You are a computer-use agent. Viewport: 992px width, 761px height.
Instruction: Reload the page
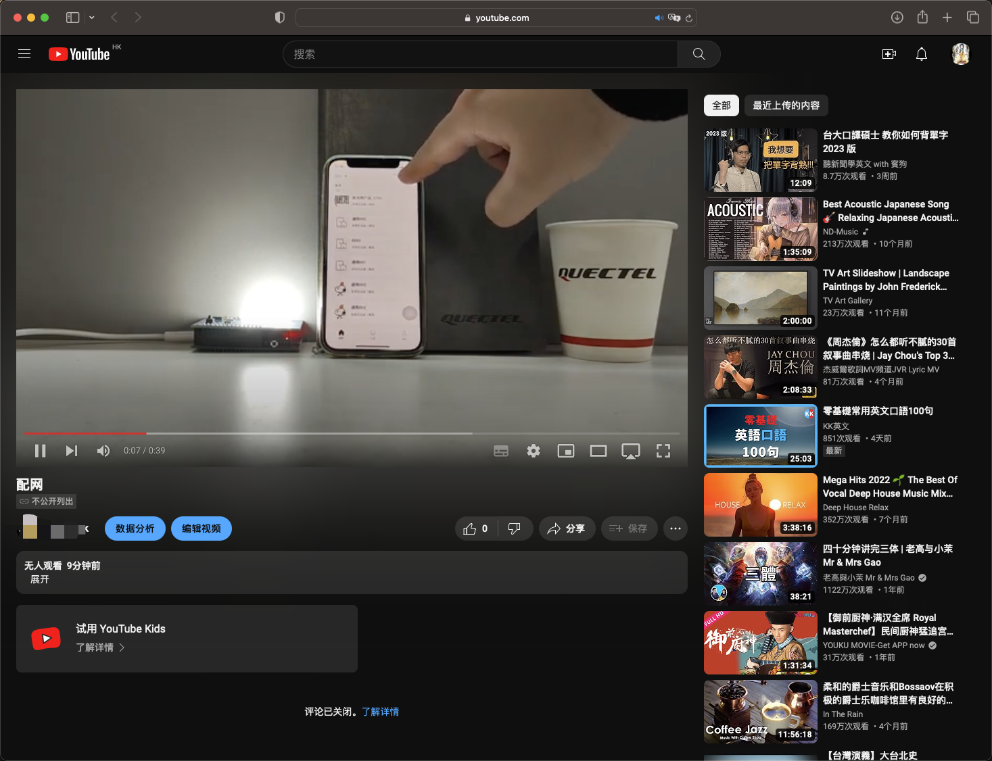689,18
